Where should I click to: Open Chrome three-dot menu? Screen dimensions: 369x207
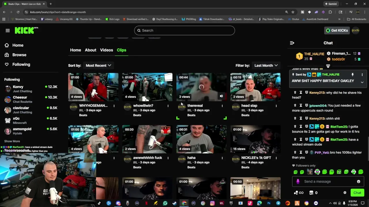click(365, 12)
